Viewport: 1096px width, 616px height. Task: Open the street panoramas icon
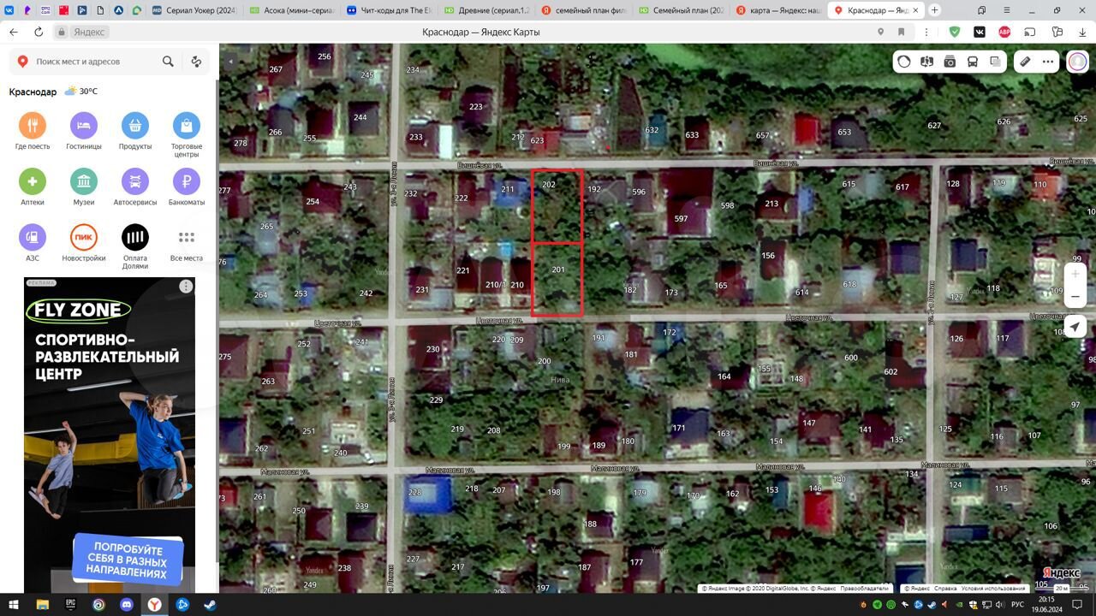[926, 62]
